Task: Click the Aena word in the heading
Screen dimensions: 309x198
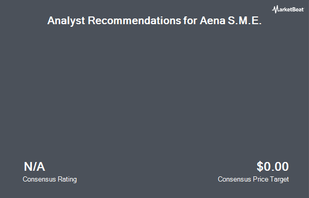Action: pyautogui.click(x=212, y=20)
